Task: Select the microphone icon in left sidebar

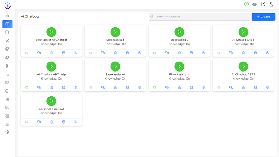Action: coord(7,66)
